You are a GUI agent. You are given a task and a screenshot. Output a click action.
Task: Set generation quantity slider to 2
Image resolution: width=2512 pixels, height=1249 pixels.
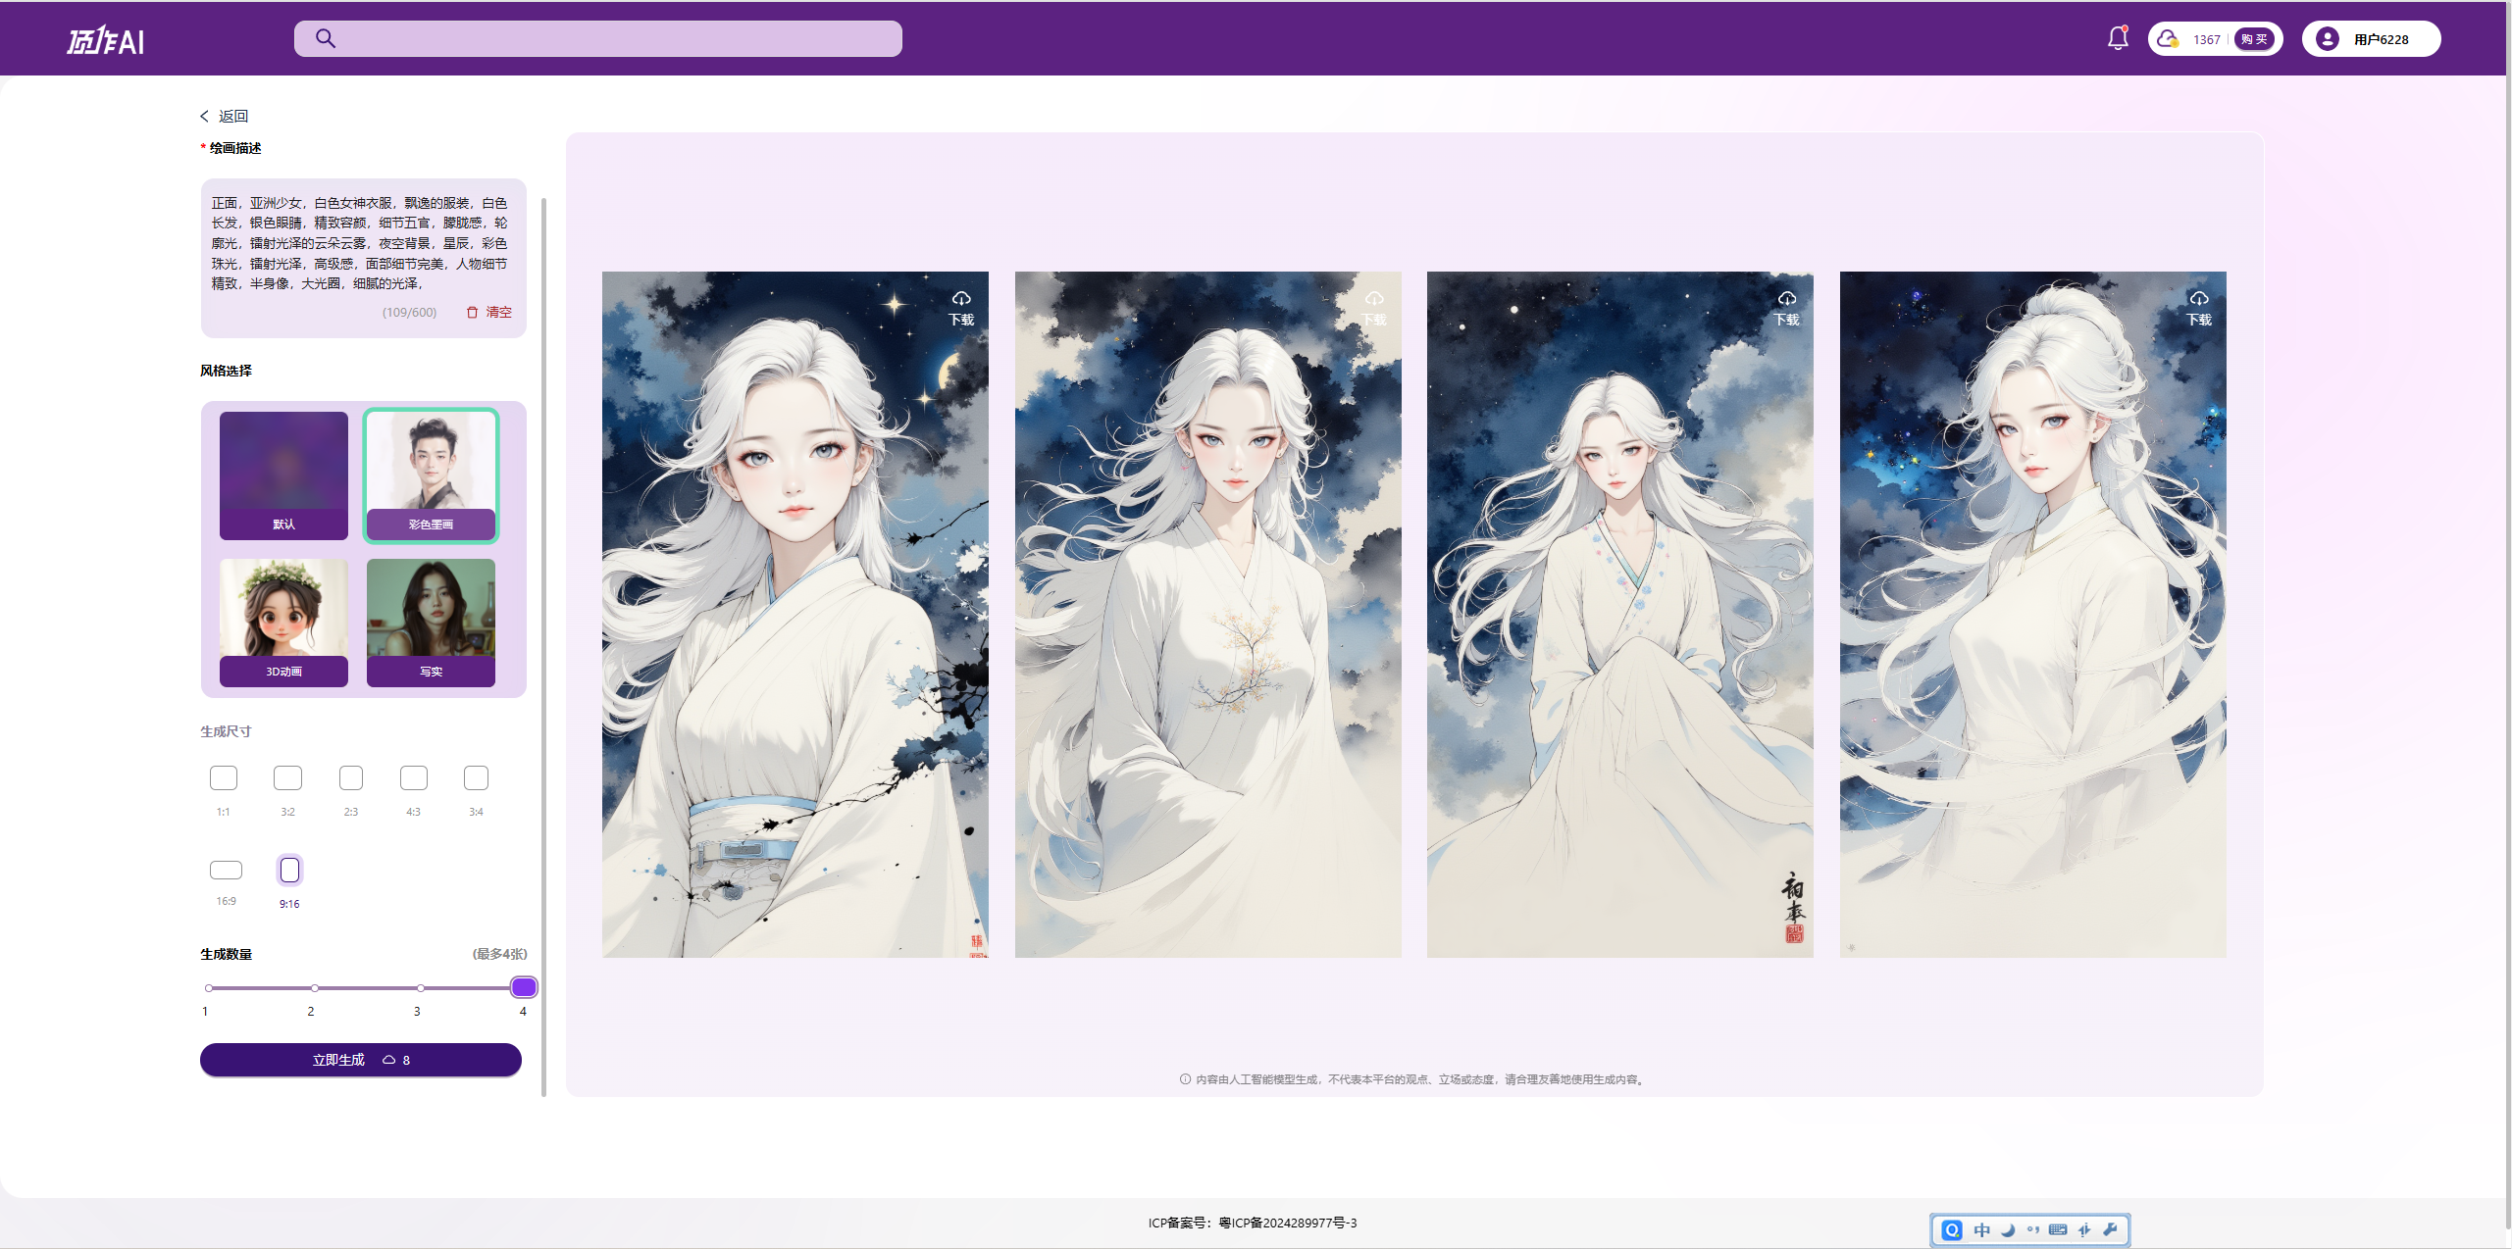[314, 987]
